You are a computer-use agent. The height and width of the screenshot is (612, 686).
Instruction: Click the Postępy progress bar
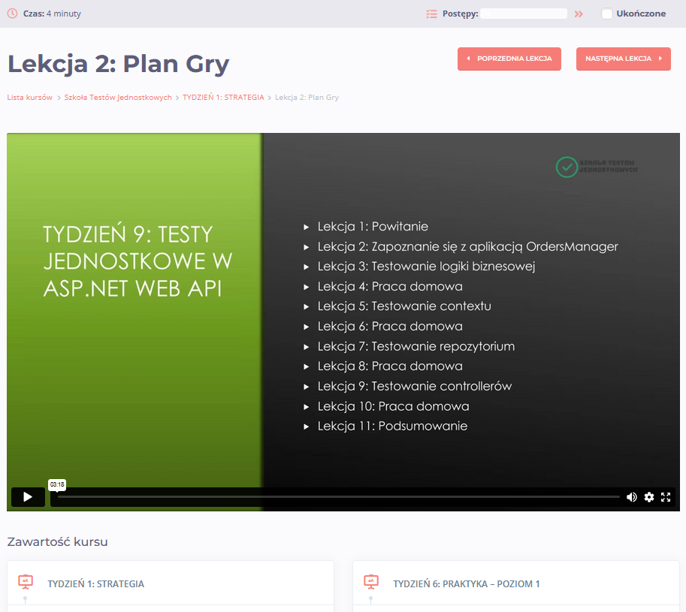pos(524,14)
